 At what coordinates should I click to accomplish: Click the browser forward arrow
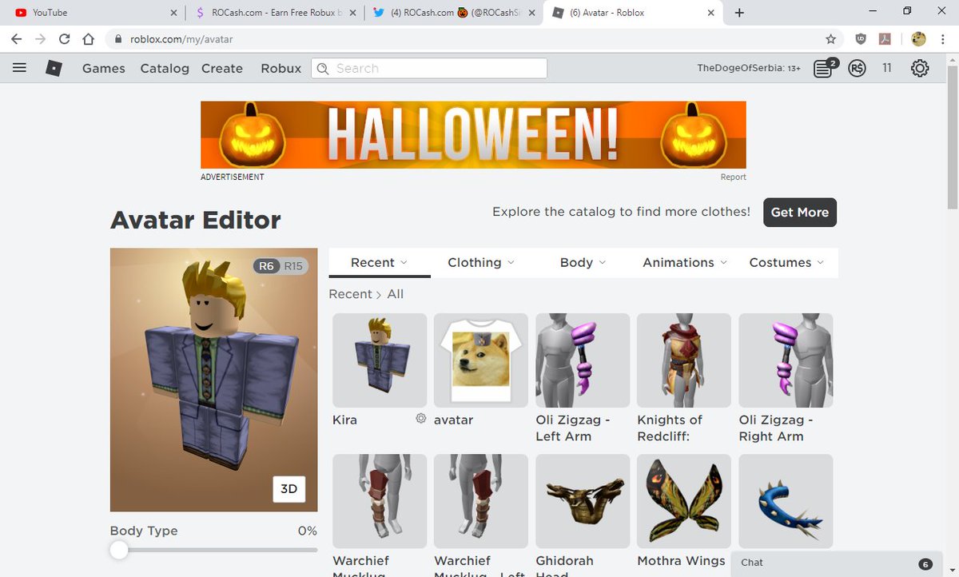pyautogui.click(x=41, y=38)
